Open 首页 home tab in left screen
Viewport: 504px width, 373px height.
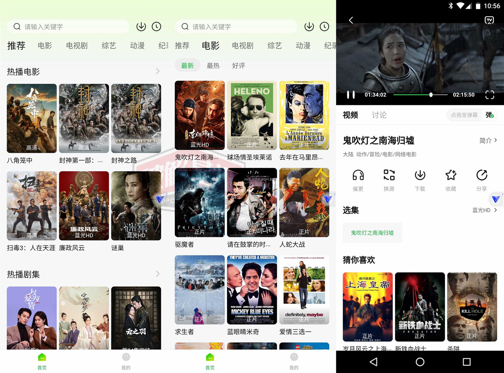pos(42,362)
